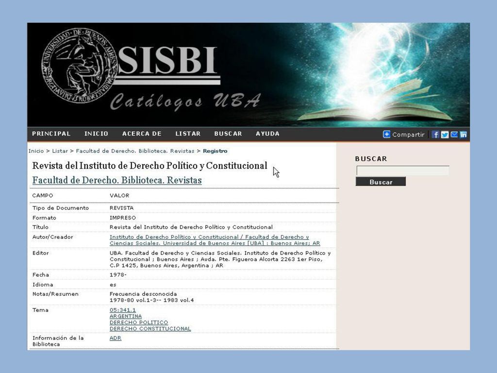Click the 'es' language value

tap(113, 285)
